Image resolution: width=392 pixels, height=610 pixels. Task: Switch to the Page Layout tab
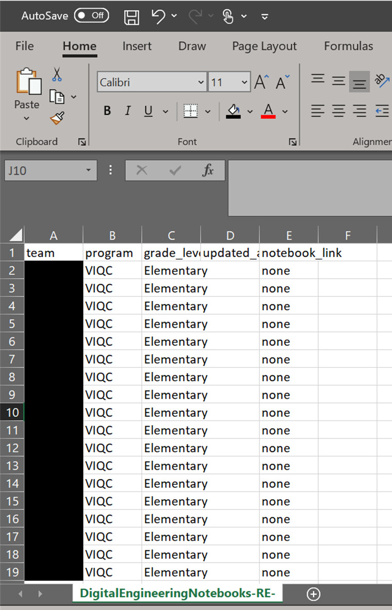coord(264,46)
